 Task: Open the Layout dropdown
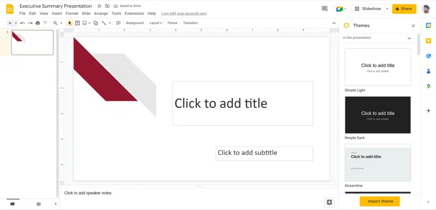(x=155, y=23)
